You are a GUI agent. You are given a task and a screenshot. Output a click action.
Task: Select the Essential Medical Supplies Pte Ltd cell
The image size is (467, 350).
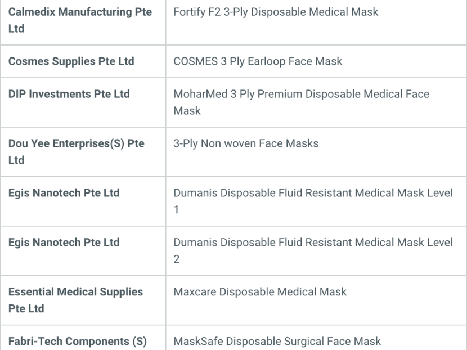(83, 300)
